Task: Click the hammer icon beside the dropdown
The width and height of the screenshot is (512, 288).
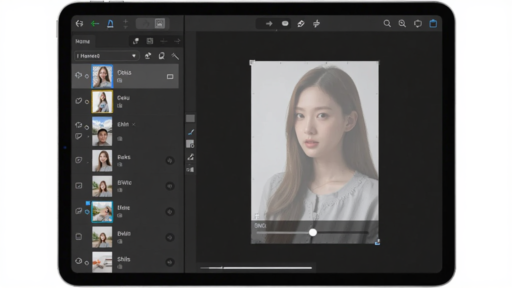Action: click(175, 56)
